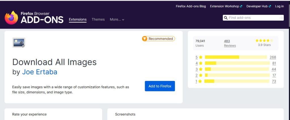This screenshot has width=290, height=120.
Task: Open the More... dropdown menu
Action: pyautogui.click(x=117, y=20)
